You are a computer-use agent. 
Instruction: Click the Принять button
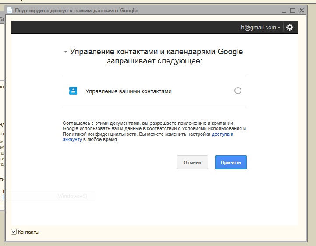[231, 162]
